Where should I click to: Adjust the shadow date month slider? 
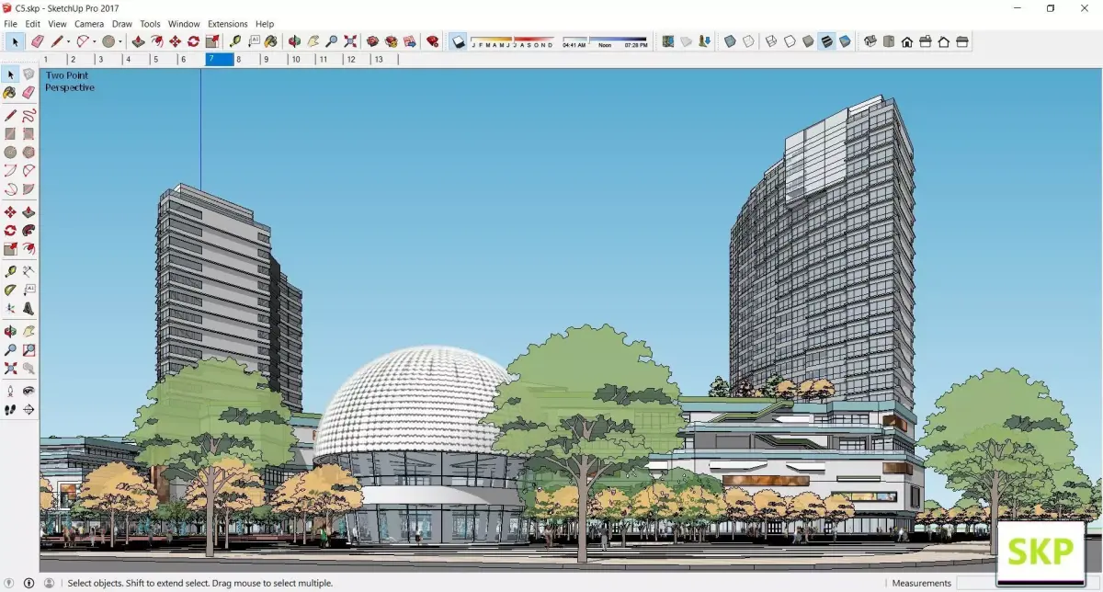[x=513, y=41]
